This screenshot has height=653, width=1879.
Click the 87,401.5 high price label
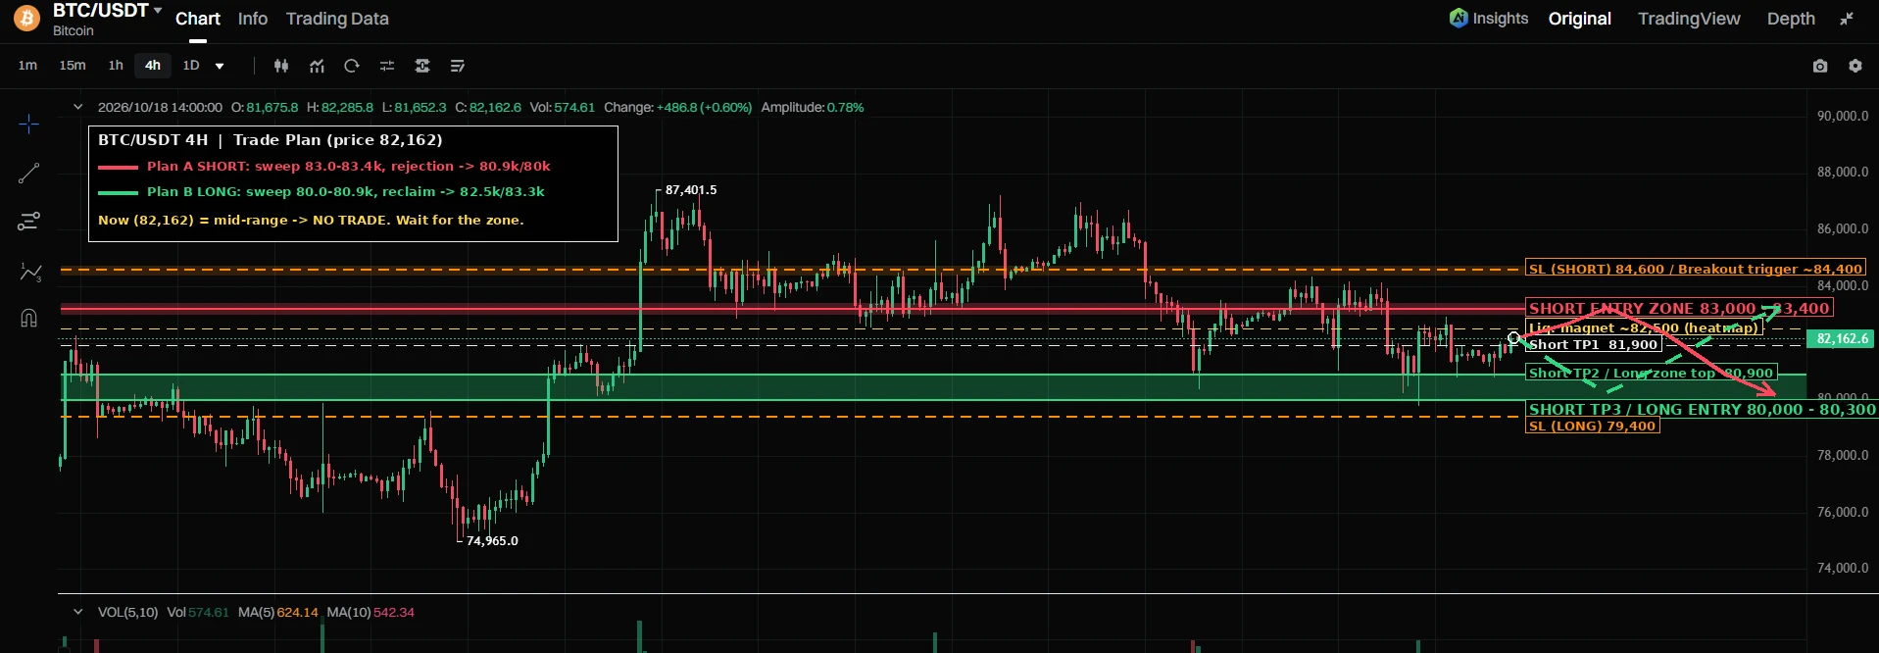pos(691,190)
